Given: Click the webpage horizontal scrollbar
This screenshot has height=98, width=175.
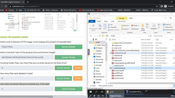Looking at the screenshot, I should tap(27, 97).
